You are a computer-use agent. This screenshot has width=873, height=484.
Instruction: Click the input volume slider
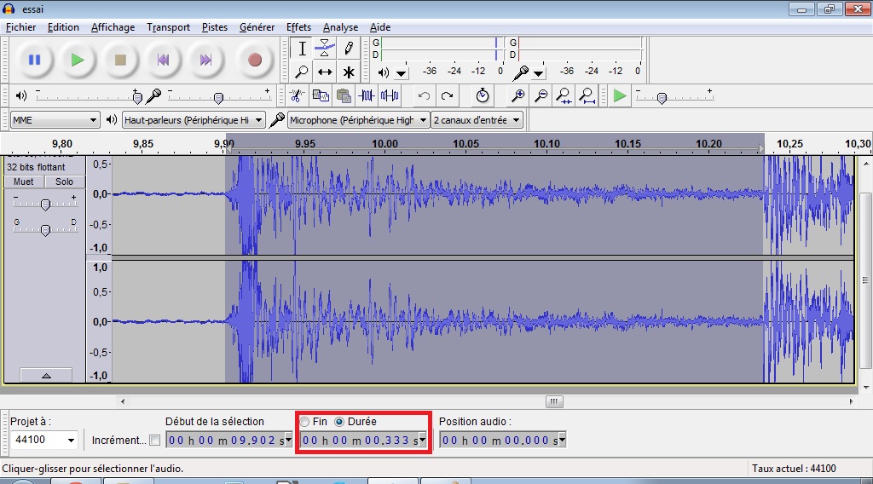tap(219, 96)
